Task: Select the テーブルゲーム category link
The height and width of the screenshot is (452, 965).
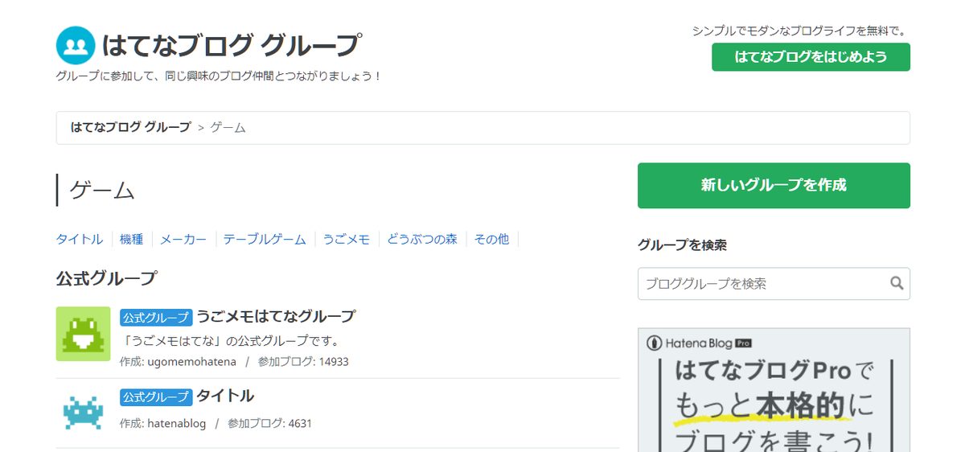Action: (265, 239)
